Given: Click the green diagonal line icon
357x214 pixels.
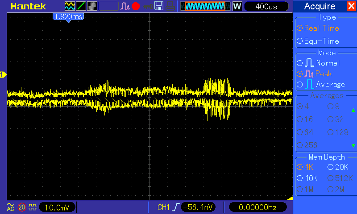Looking at the screenshot, I should coord(81,6).
